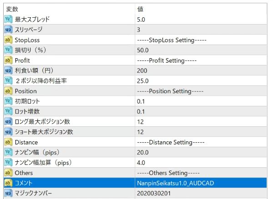
Task: Click the integer icon beside 利食い額（円）
Action: (8, 70)
